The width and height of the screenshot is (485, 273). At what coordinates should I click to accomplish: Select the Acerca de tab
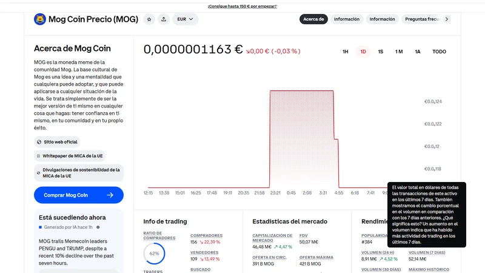(313, 19)
